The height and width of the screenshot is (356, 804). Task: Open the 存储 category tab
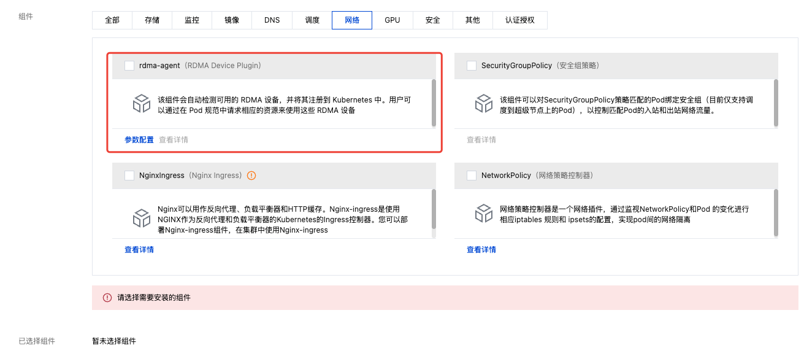tap(152, 20)
